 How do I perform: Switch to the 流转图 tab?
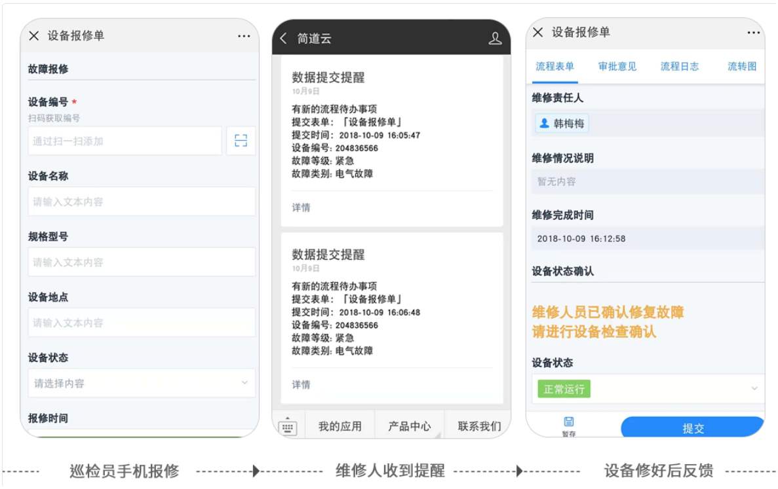pos(741,65)
